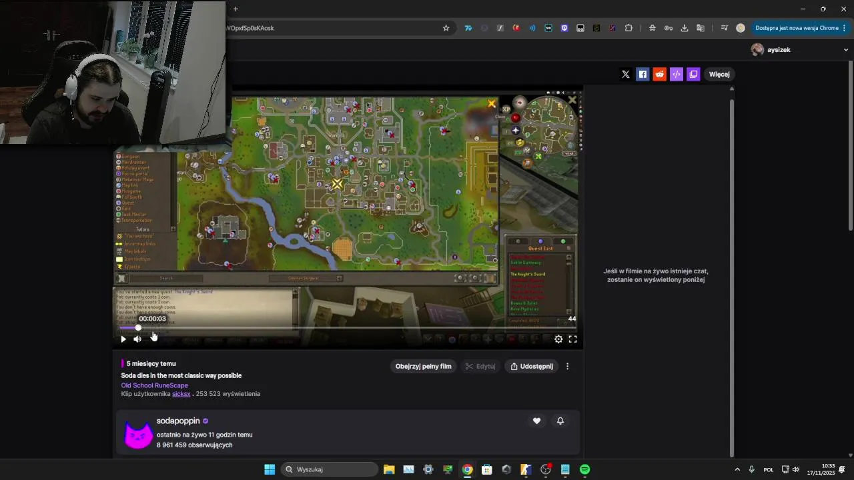Image resolution: width=854 pixels, height=480 pixels.
Task: Click the Udostępnij share button
Action: pos(532,367)
